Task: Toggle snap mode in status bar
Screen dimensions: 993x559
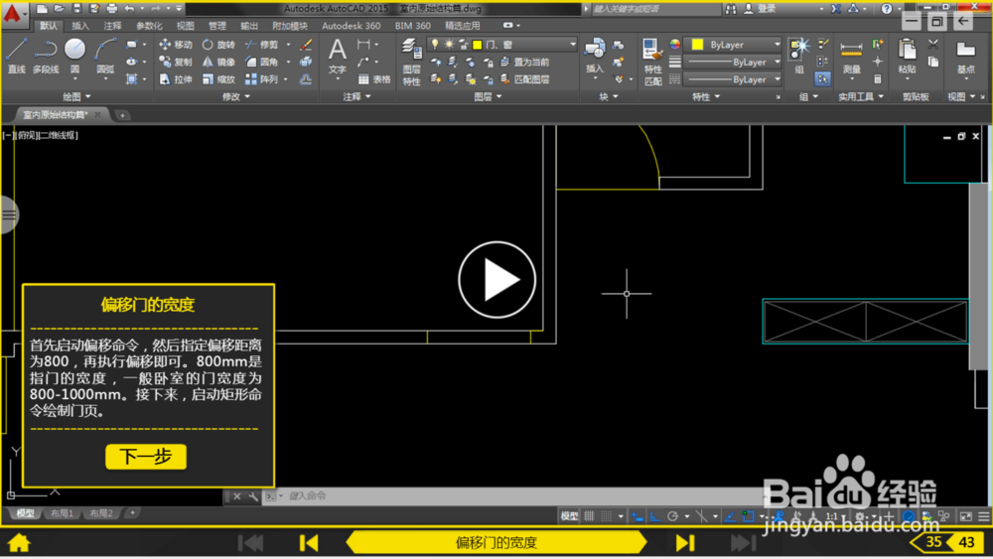Action: [606, 516]
